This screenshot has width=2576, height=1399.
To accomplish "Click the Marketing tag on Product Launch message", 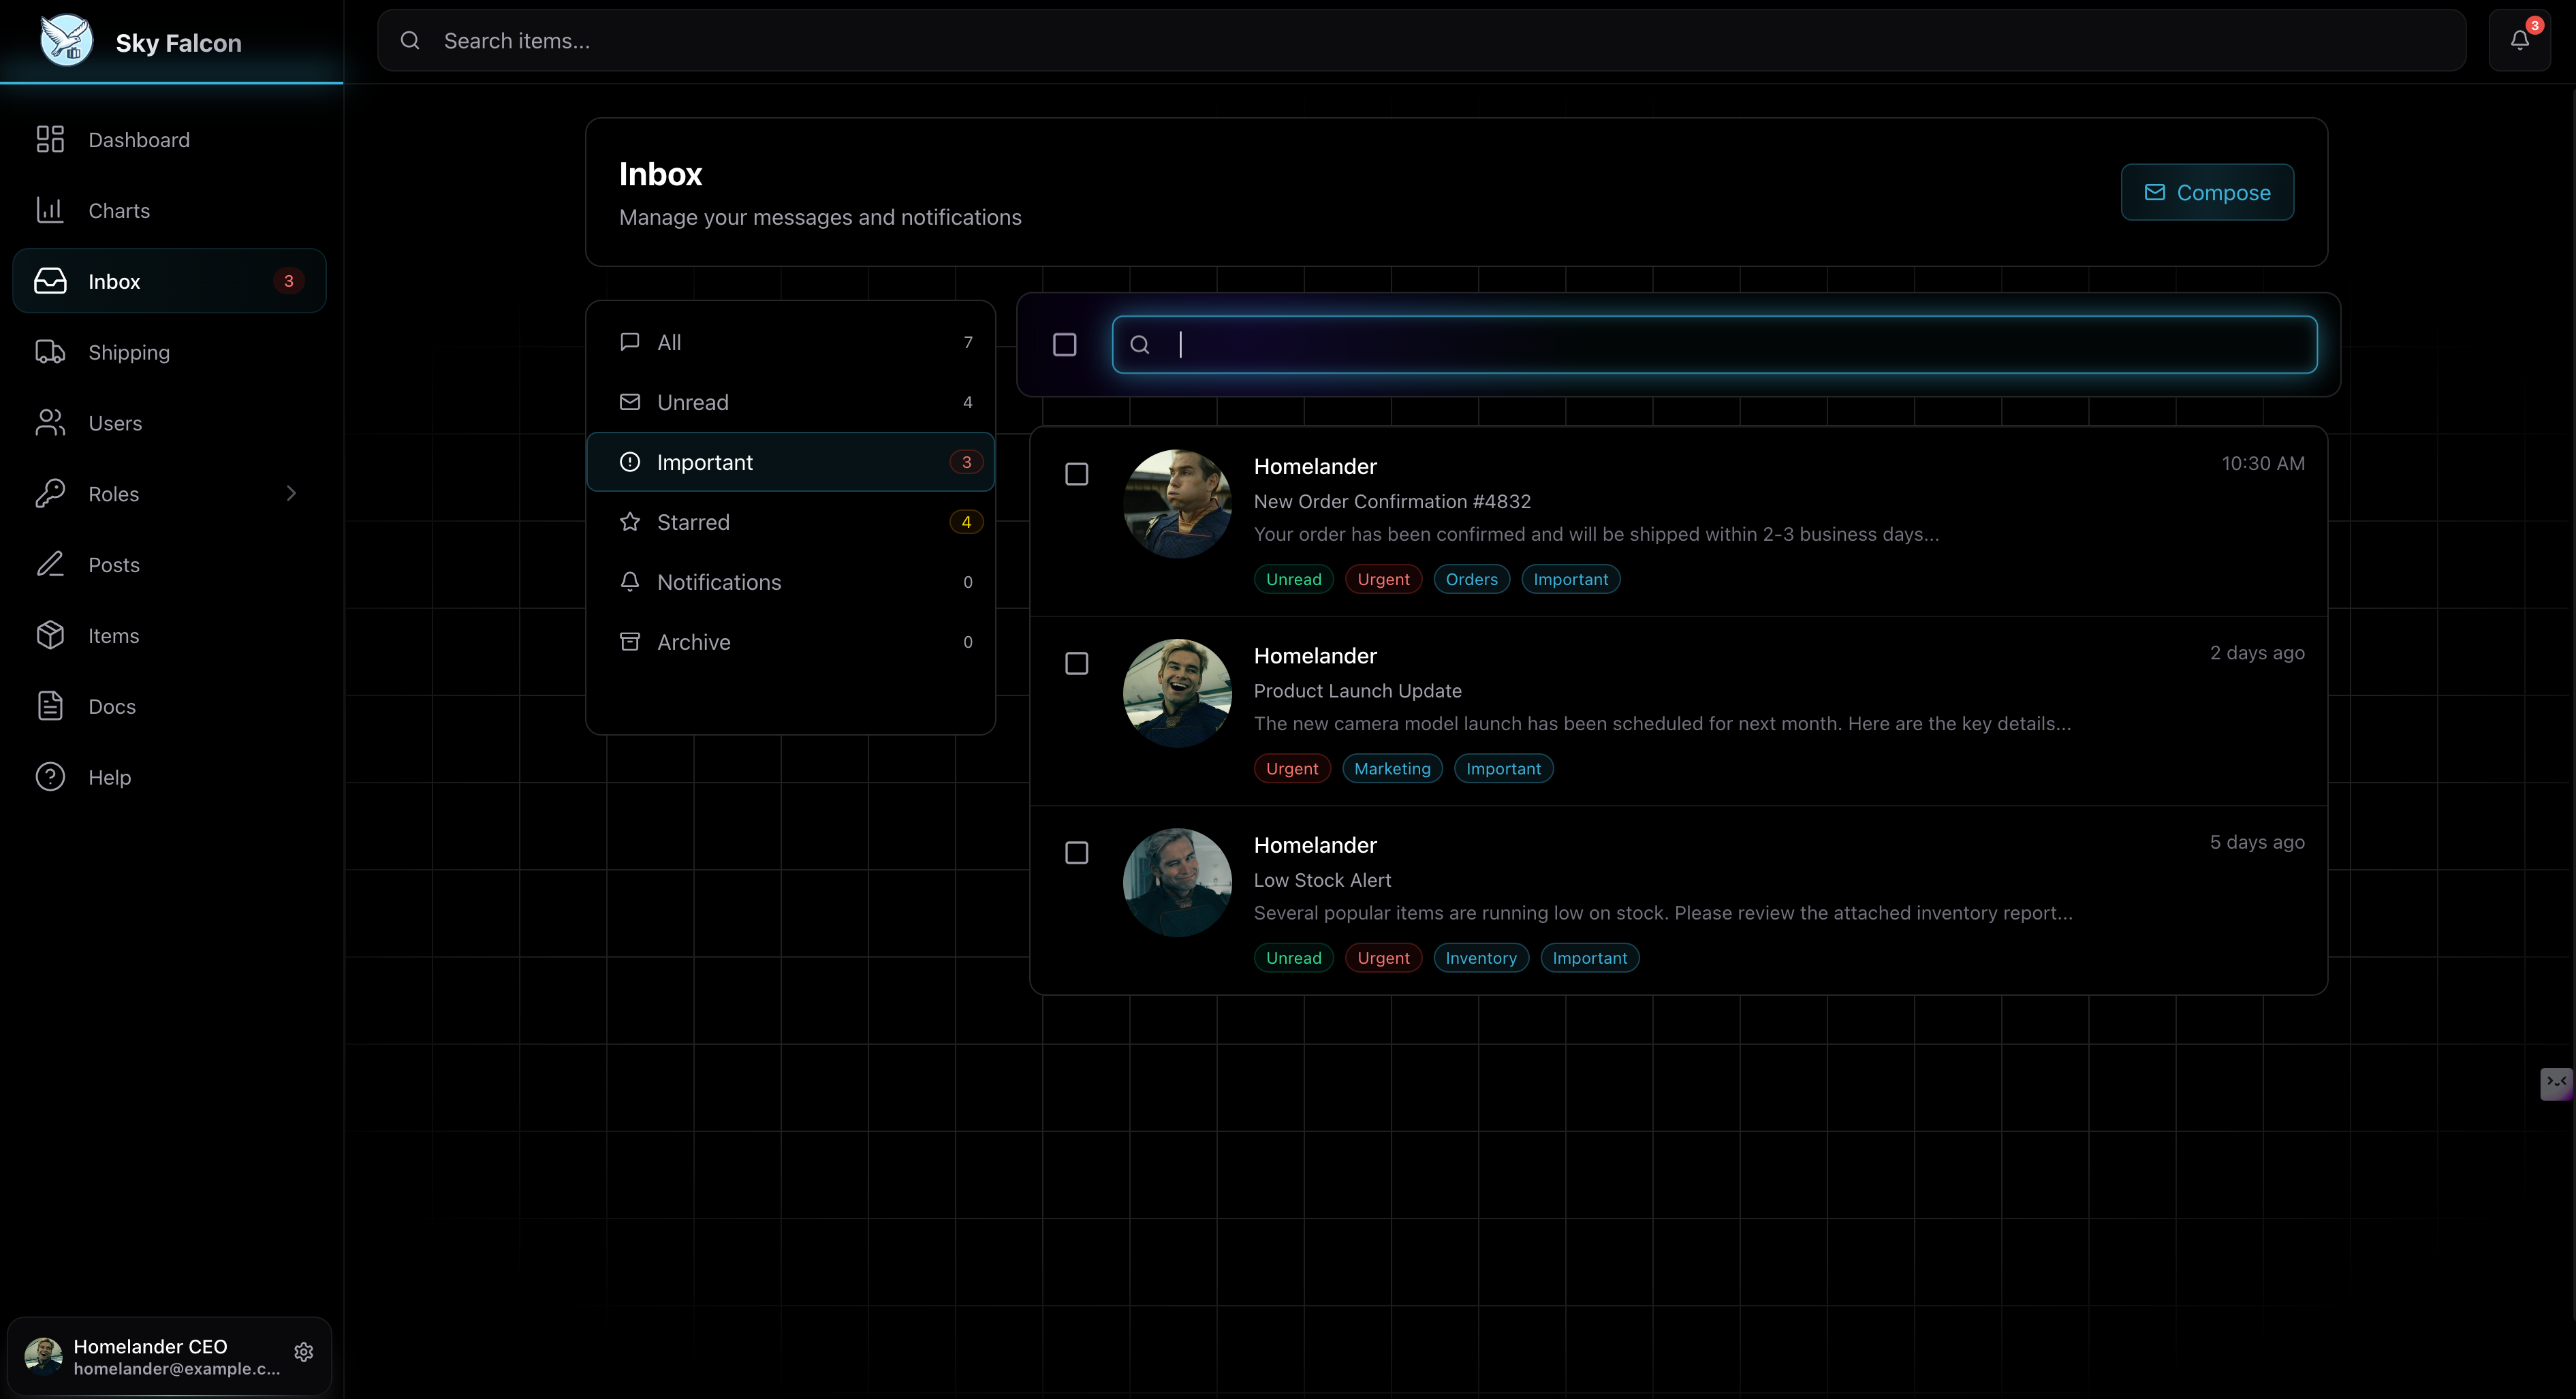I will pos(1392,768).
